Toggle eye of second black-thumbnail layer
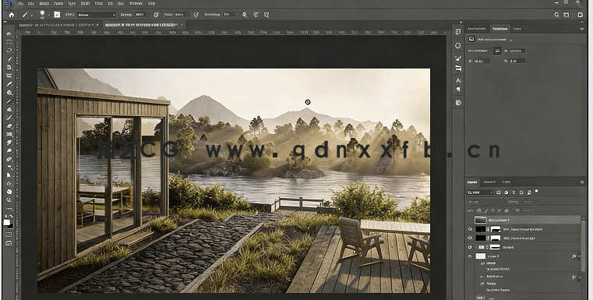 (470, 238)
